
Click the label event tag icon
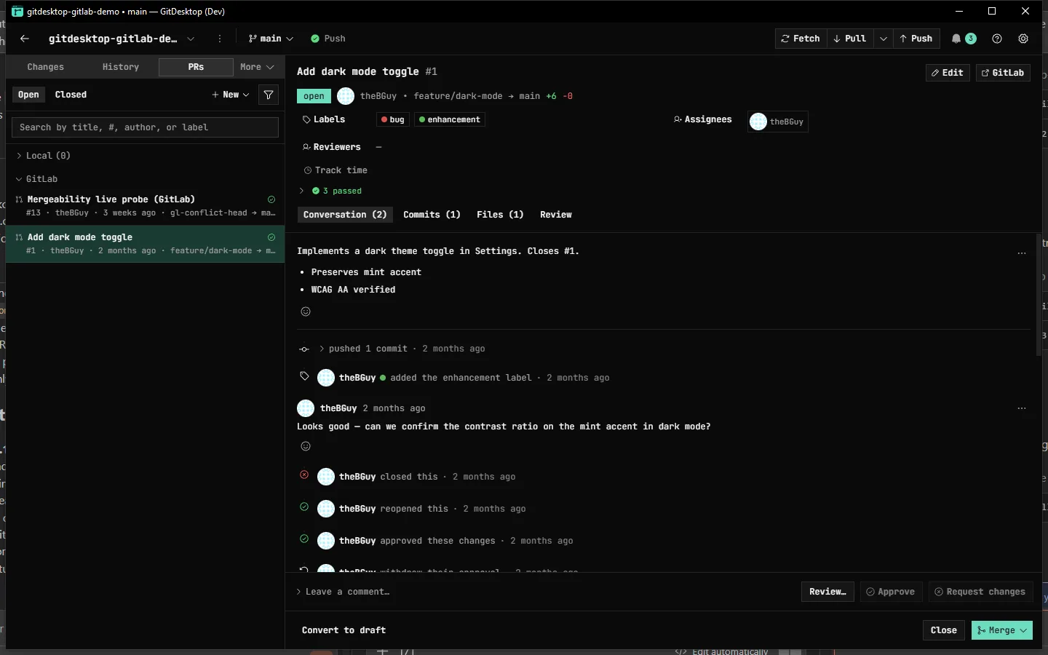click(304, 376)
